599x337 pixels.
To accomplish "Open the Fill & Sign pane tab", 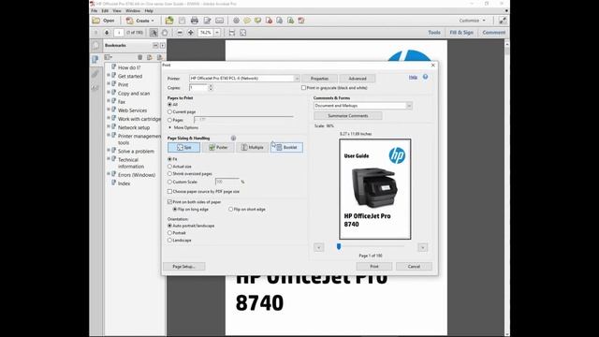I will [x=461, y=33].
